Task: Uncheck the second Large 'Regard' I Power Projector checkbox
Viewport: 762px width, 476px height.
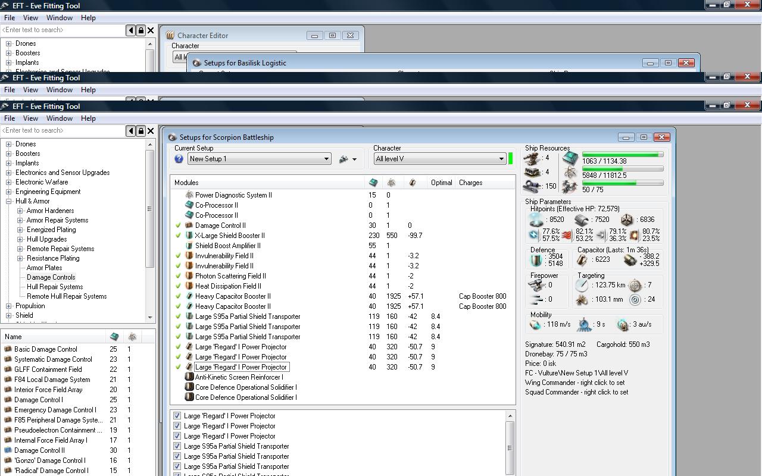Action: (x=177, y=426)
